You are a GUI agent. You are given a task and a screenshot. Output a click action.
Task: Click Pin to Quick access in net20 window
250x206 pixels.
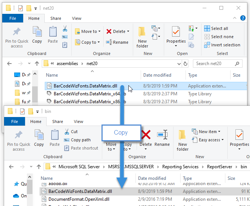[x=17, y=38]
